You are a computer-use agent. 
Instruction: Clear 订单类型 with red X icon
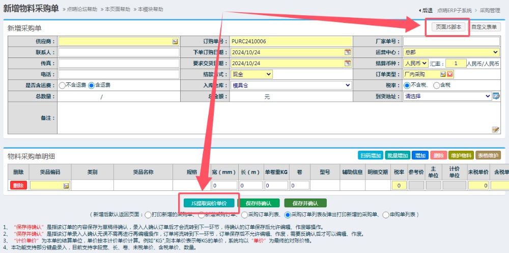tap(450, 74)
